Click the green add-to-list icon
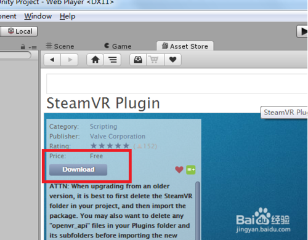Viewport: 308px width, 240px height. (x=191, y=170)
